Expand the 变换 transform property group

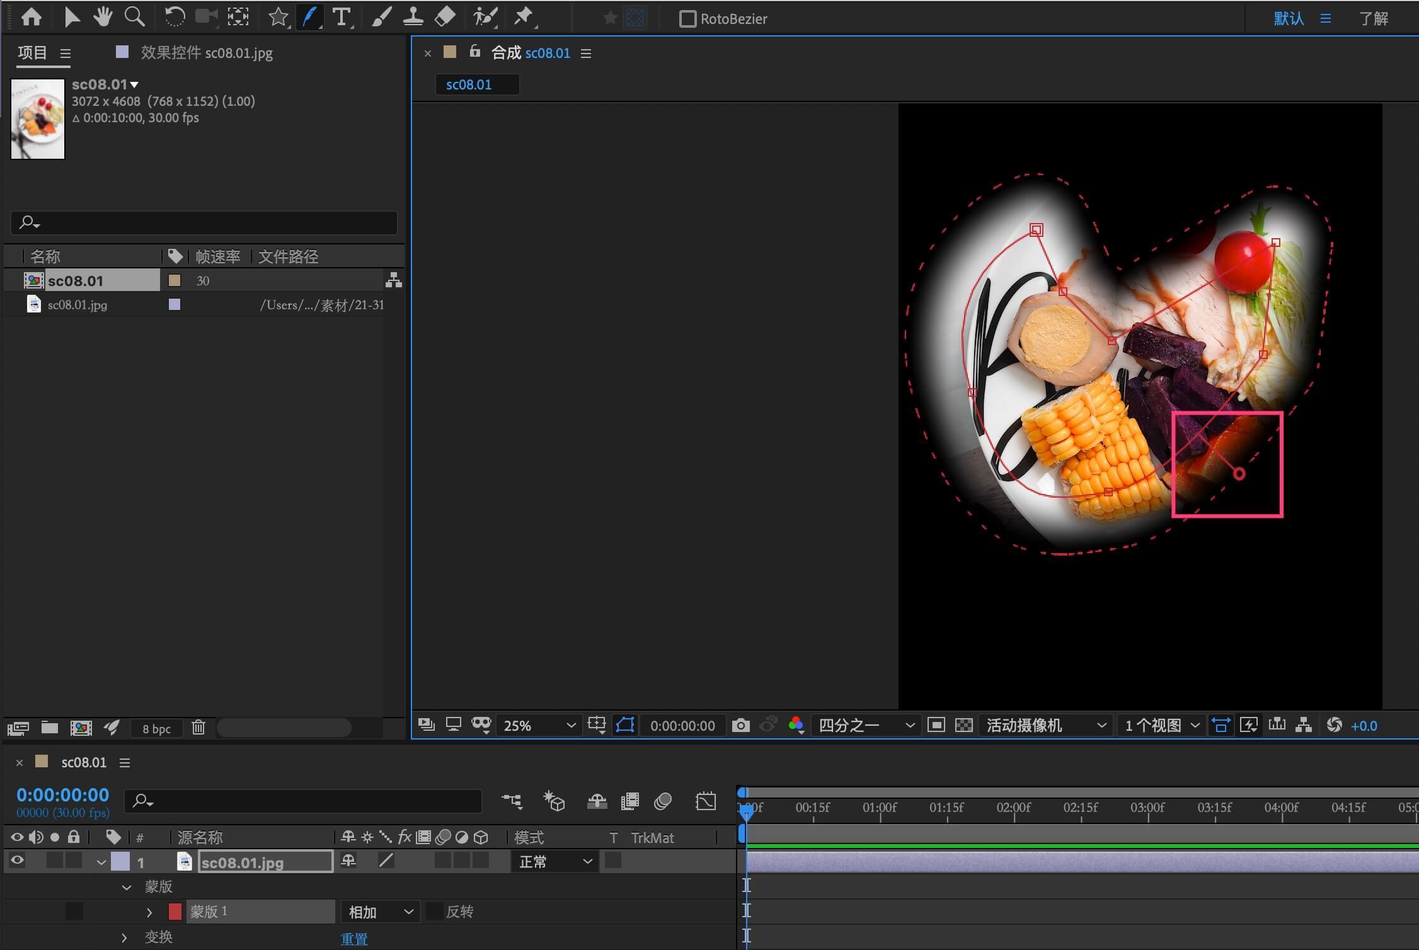pyautogui.click(x=124, y=937)
